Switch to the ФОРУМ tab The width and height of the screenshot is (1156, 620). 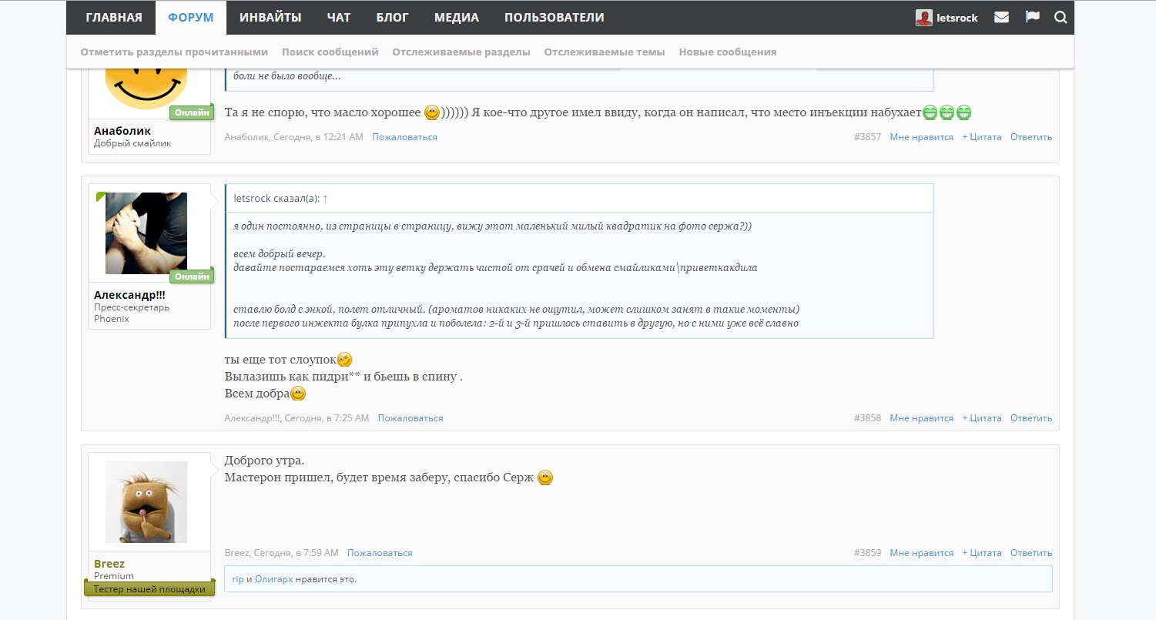pyautogui.click(x=190, y=18)
